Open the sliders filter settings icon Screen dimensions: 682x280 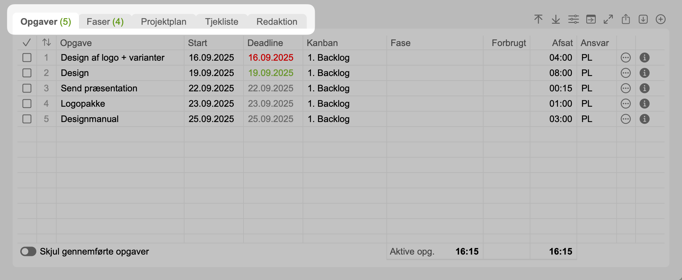point(573,20)
